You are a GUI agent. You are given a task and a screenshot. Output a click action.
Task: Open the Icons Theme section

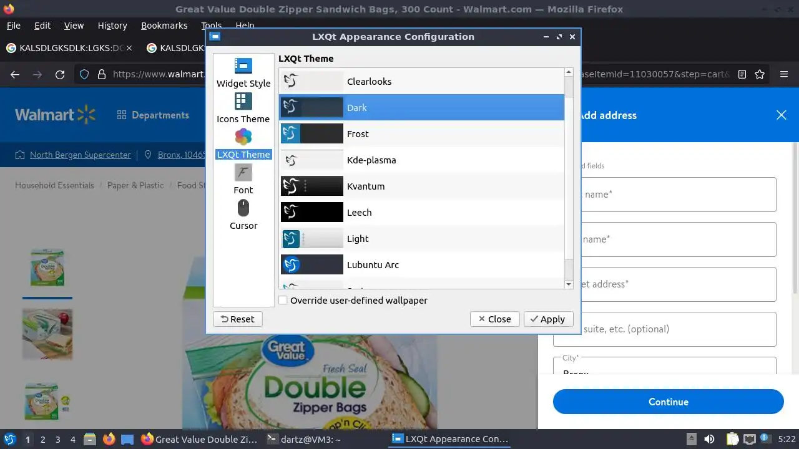(x=243, y=109)
